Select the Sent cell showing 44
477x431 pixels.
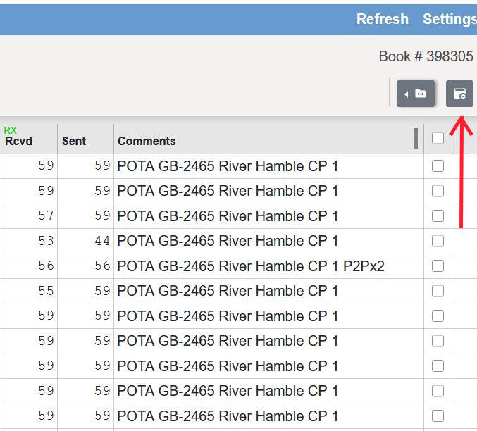pos(102,241)
